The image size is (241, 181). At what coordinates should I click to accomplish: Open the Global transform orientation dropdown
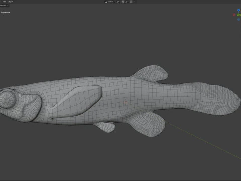coord(110,2)
